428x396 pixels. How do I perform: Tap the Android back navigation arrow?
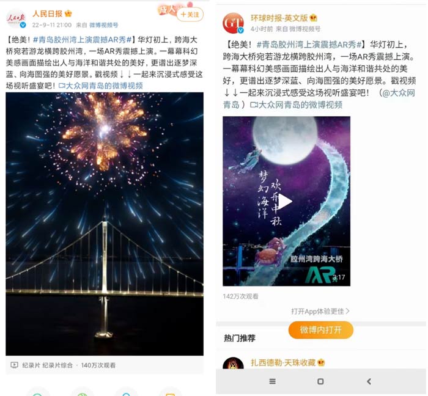click(369, 381)
